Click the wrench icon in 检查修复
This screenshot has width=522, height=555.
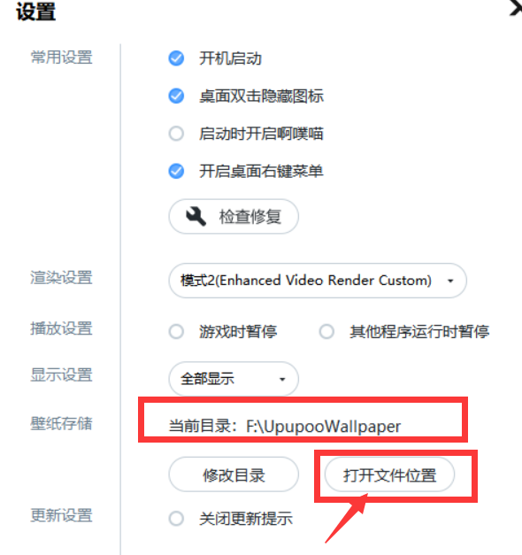point(196,216)
